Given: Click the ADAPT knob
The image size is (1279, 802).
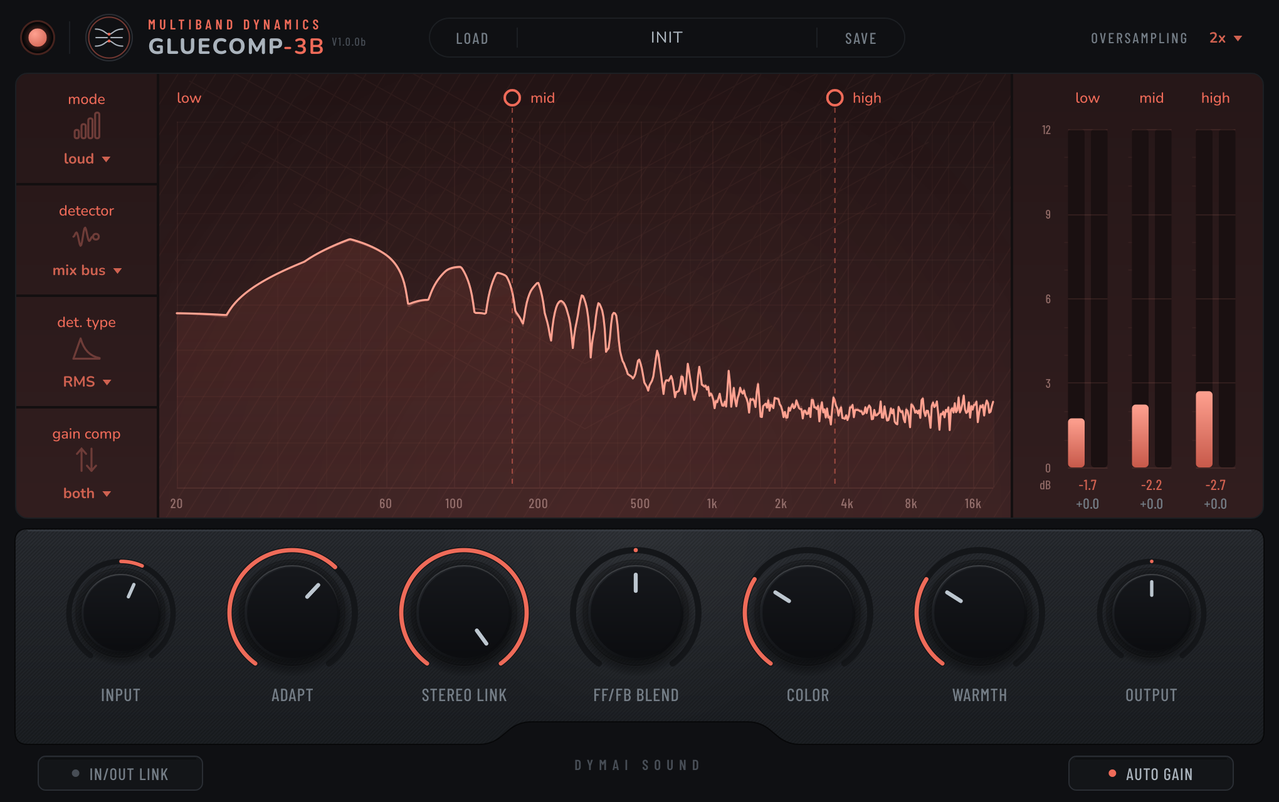Looking at the screenshot, I should (x=292, y=613).
